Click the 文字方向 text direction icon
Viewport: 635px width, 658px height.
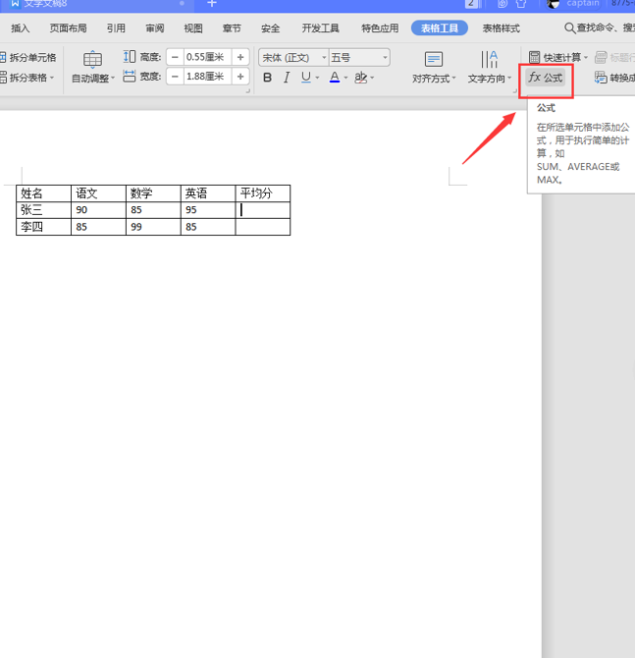pos(490,60)
